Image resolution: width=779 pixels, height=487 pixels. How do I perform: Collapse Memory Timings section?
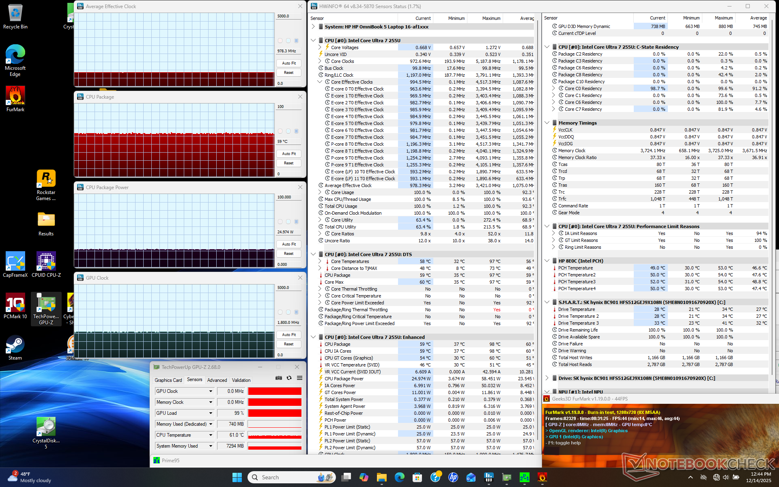pyautogui.click(x=547, y=123)
